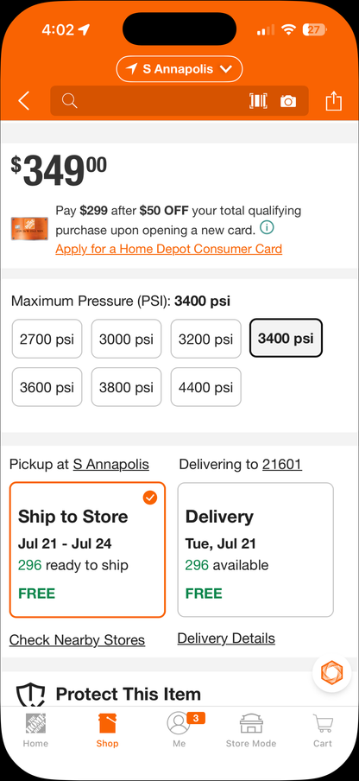The image size is (359, 781).
Task: Select the Delivery fulfillment option
Action: [255, 549]
